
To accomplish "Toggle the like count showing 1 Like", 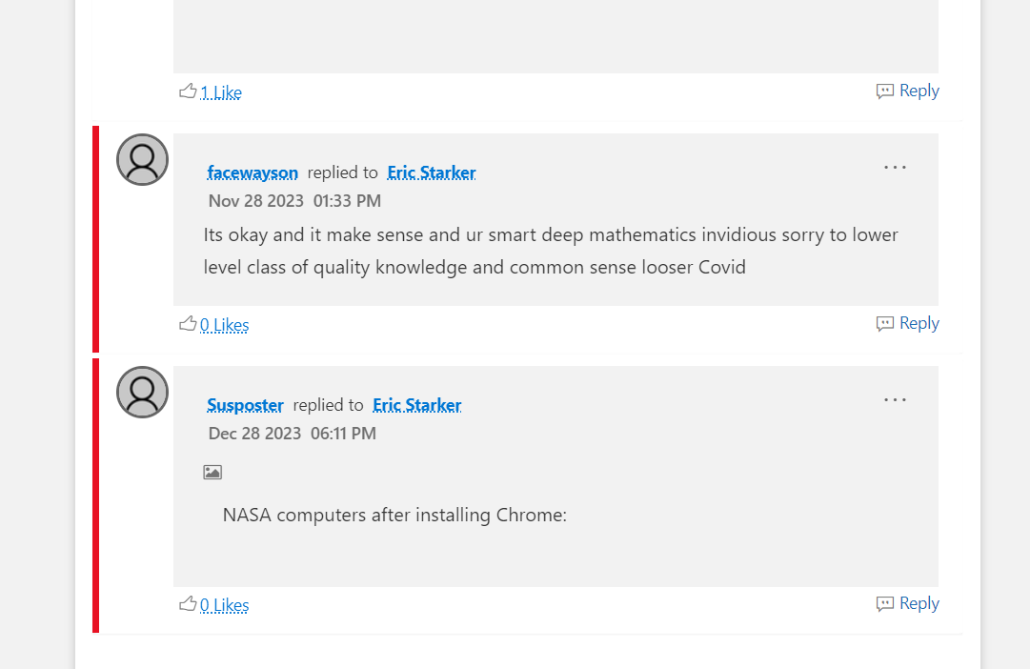I will (221, 91).
